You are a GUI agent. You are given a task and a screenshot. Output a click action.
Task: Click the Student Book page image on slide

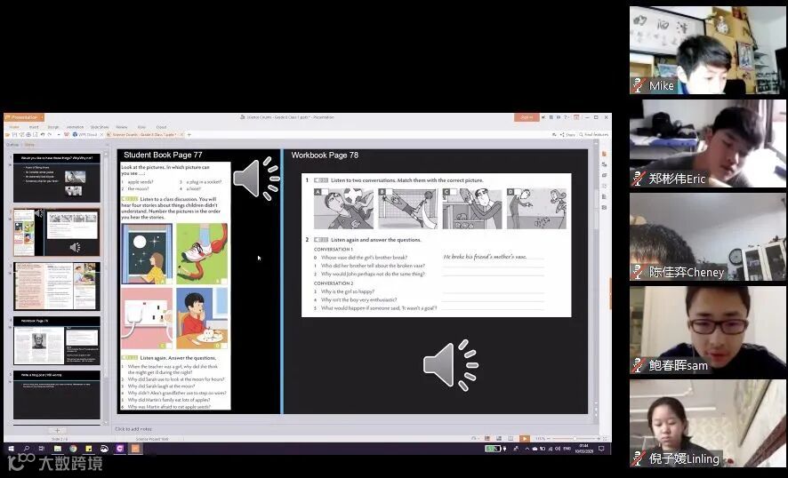click(x=175, y=286)
